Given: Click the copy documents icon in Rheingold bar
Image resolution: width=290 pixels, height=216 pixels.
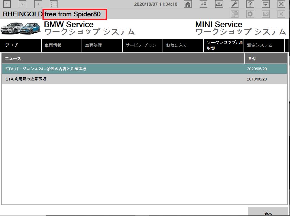Looking at the screenshot, I should (x=235, y=14).
